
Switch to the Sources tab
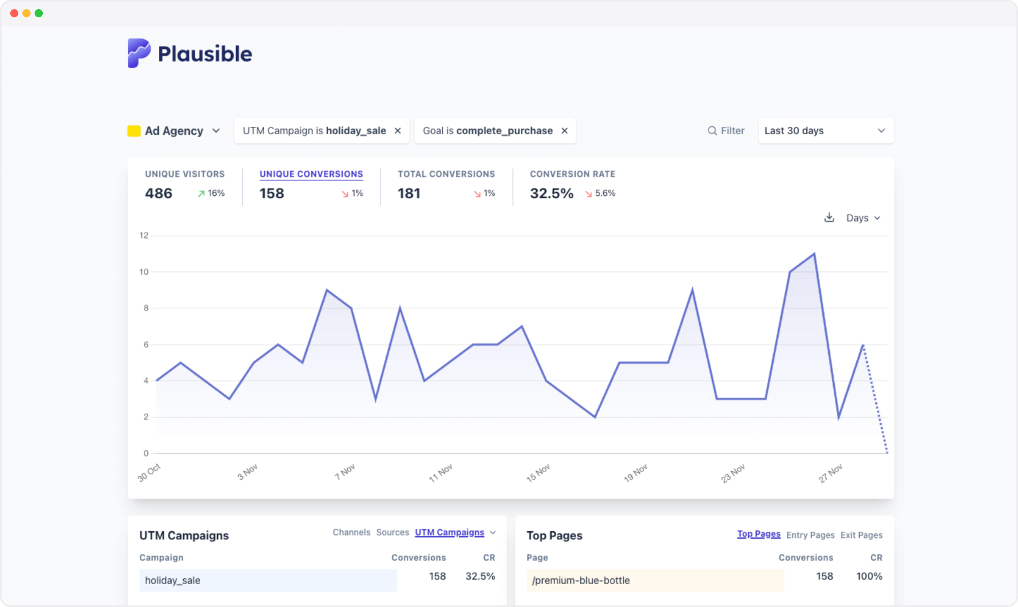(392, 532)
